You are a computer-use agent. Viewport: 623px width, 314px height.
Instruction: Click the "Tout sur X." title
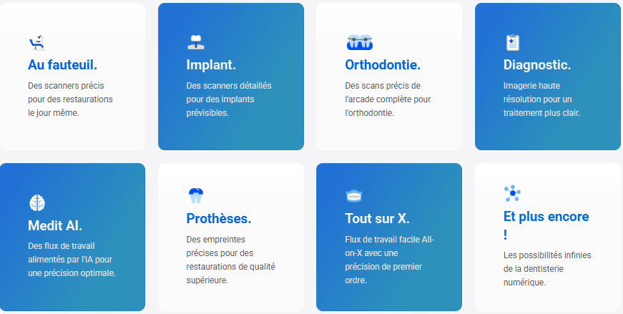click(x=377, y=218)
